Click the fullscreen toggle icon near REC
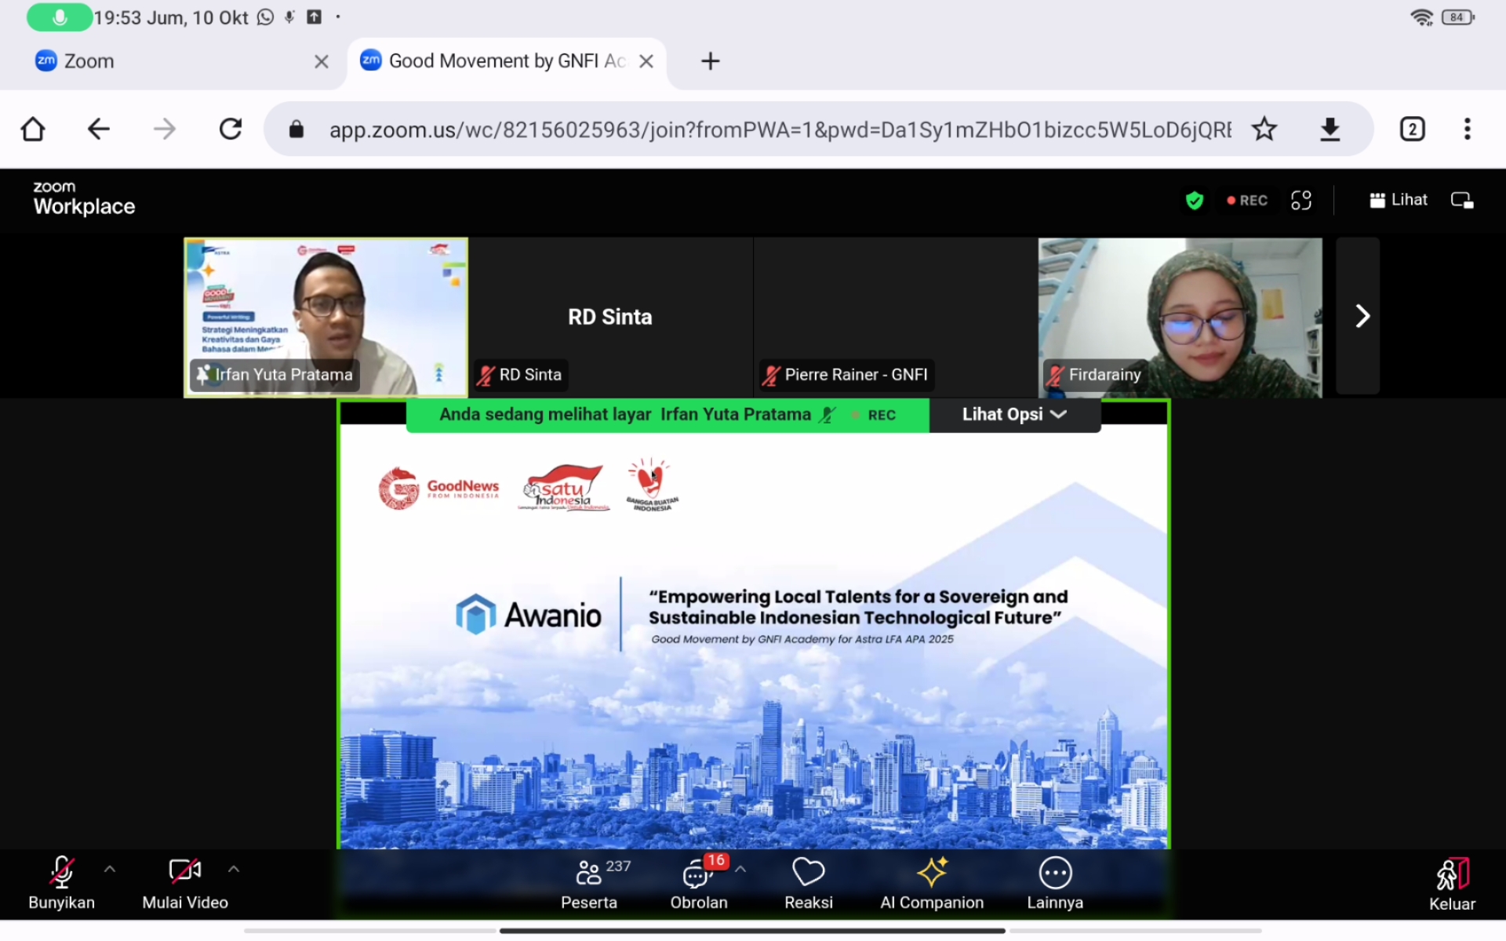This screenshot has width=1506, height=941. (x=1301, y=201)
